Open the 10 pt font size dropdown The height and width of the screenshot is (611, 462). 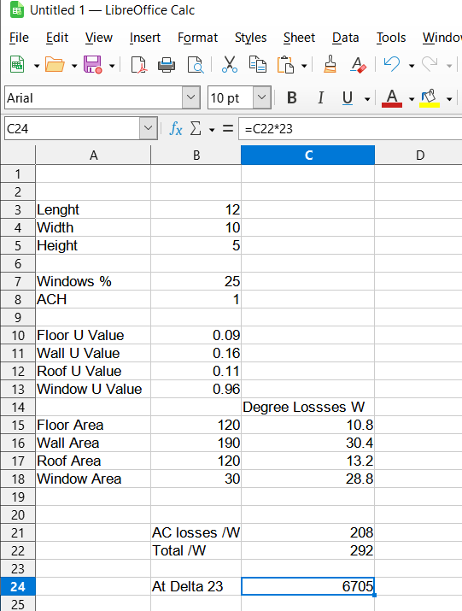(x=261, y=97)
